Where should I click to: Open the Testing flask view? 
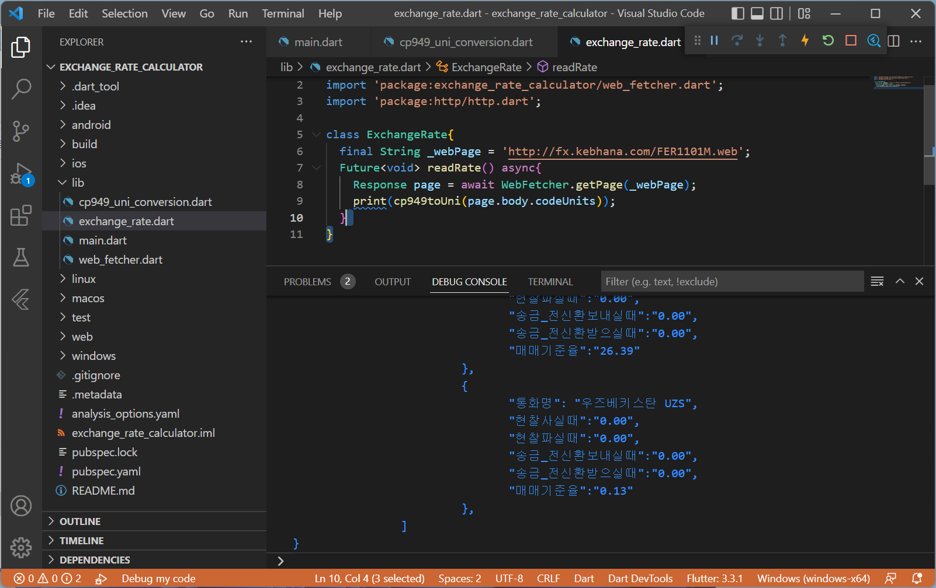point(21,257)
